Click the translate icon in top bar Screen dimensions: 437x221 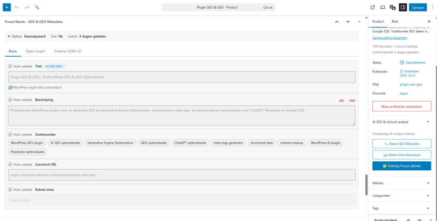pos(393,7)
